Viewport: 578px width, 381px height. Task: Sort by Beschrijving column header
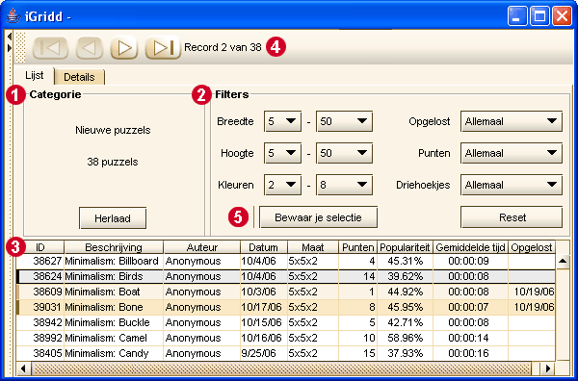point(114,247)
